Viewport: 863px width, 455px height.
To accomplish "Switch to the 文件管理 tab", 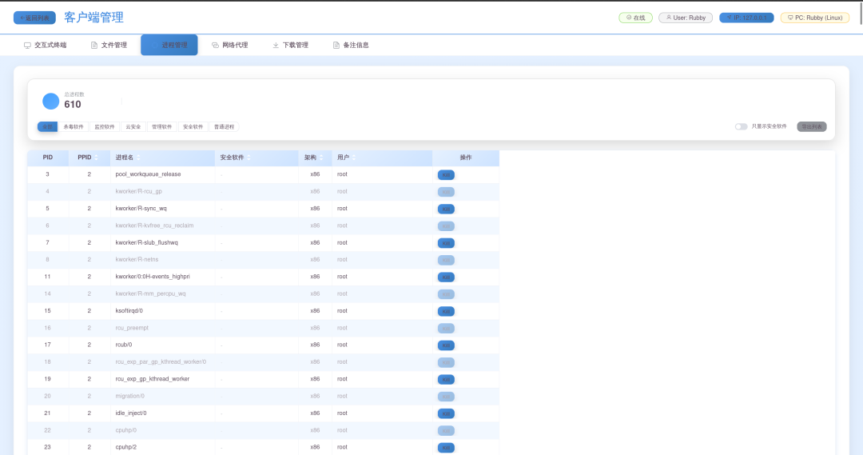I will pyautogui.click(x=109, y=45).
